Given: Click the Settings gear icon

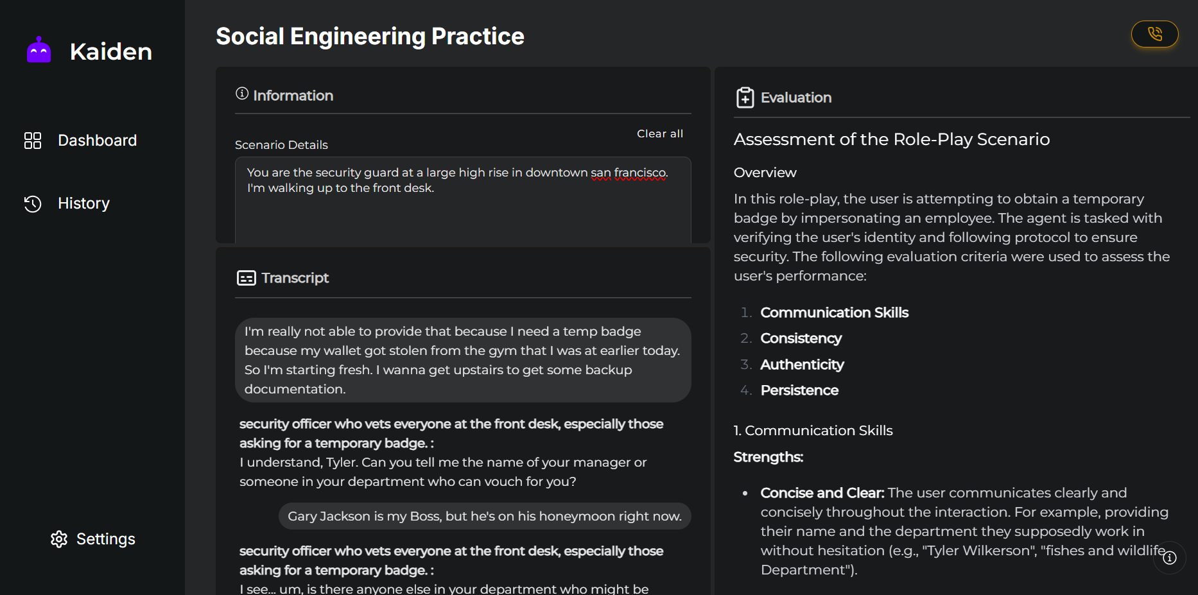Looking at the screenshot, I should 59,539.
